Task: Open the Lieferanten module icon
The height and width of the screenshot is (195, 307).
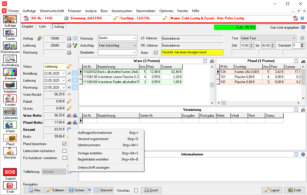Action: coord(10,112)
